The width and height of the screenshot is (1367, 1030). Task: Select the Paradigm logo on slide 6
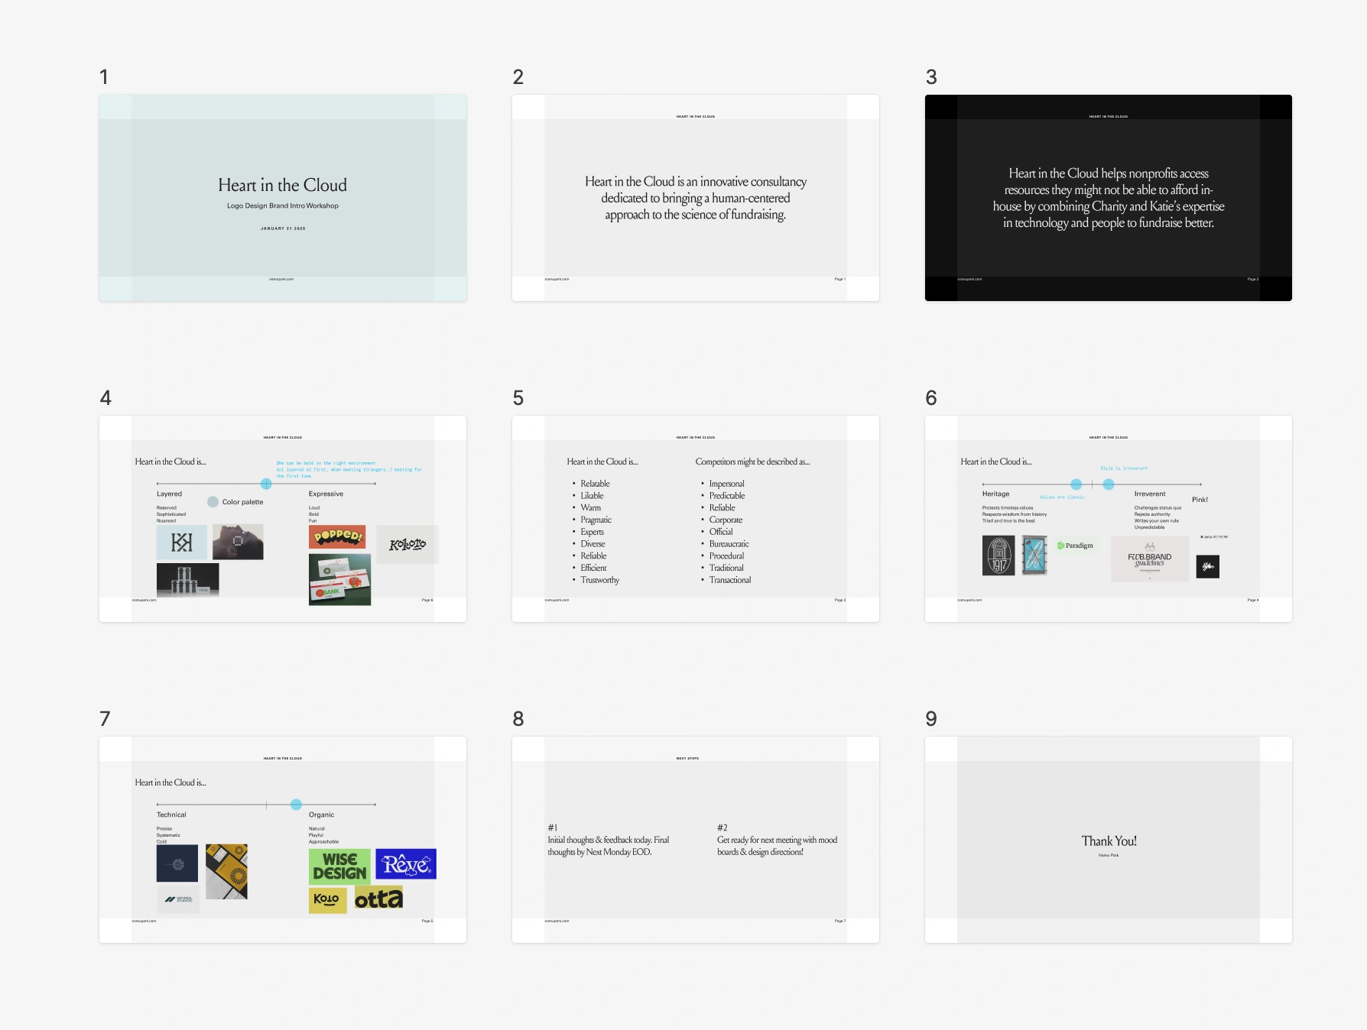coord(1076,546)
